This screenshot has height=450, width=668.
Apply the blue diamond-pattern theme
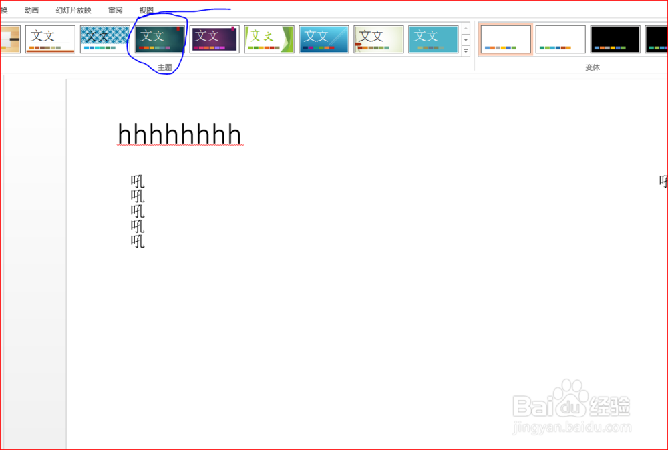tap(105, 39)
